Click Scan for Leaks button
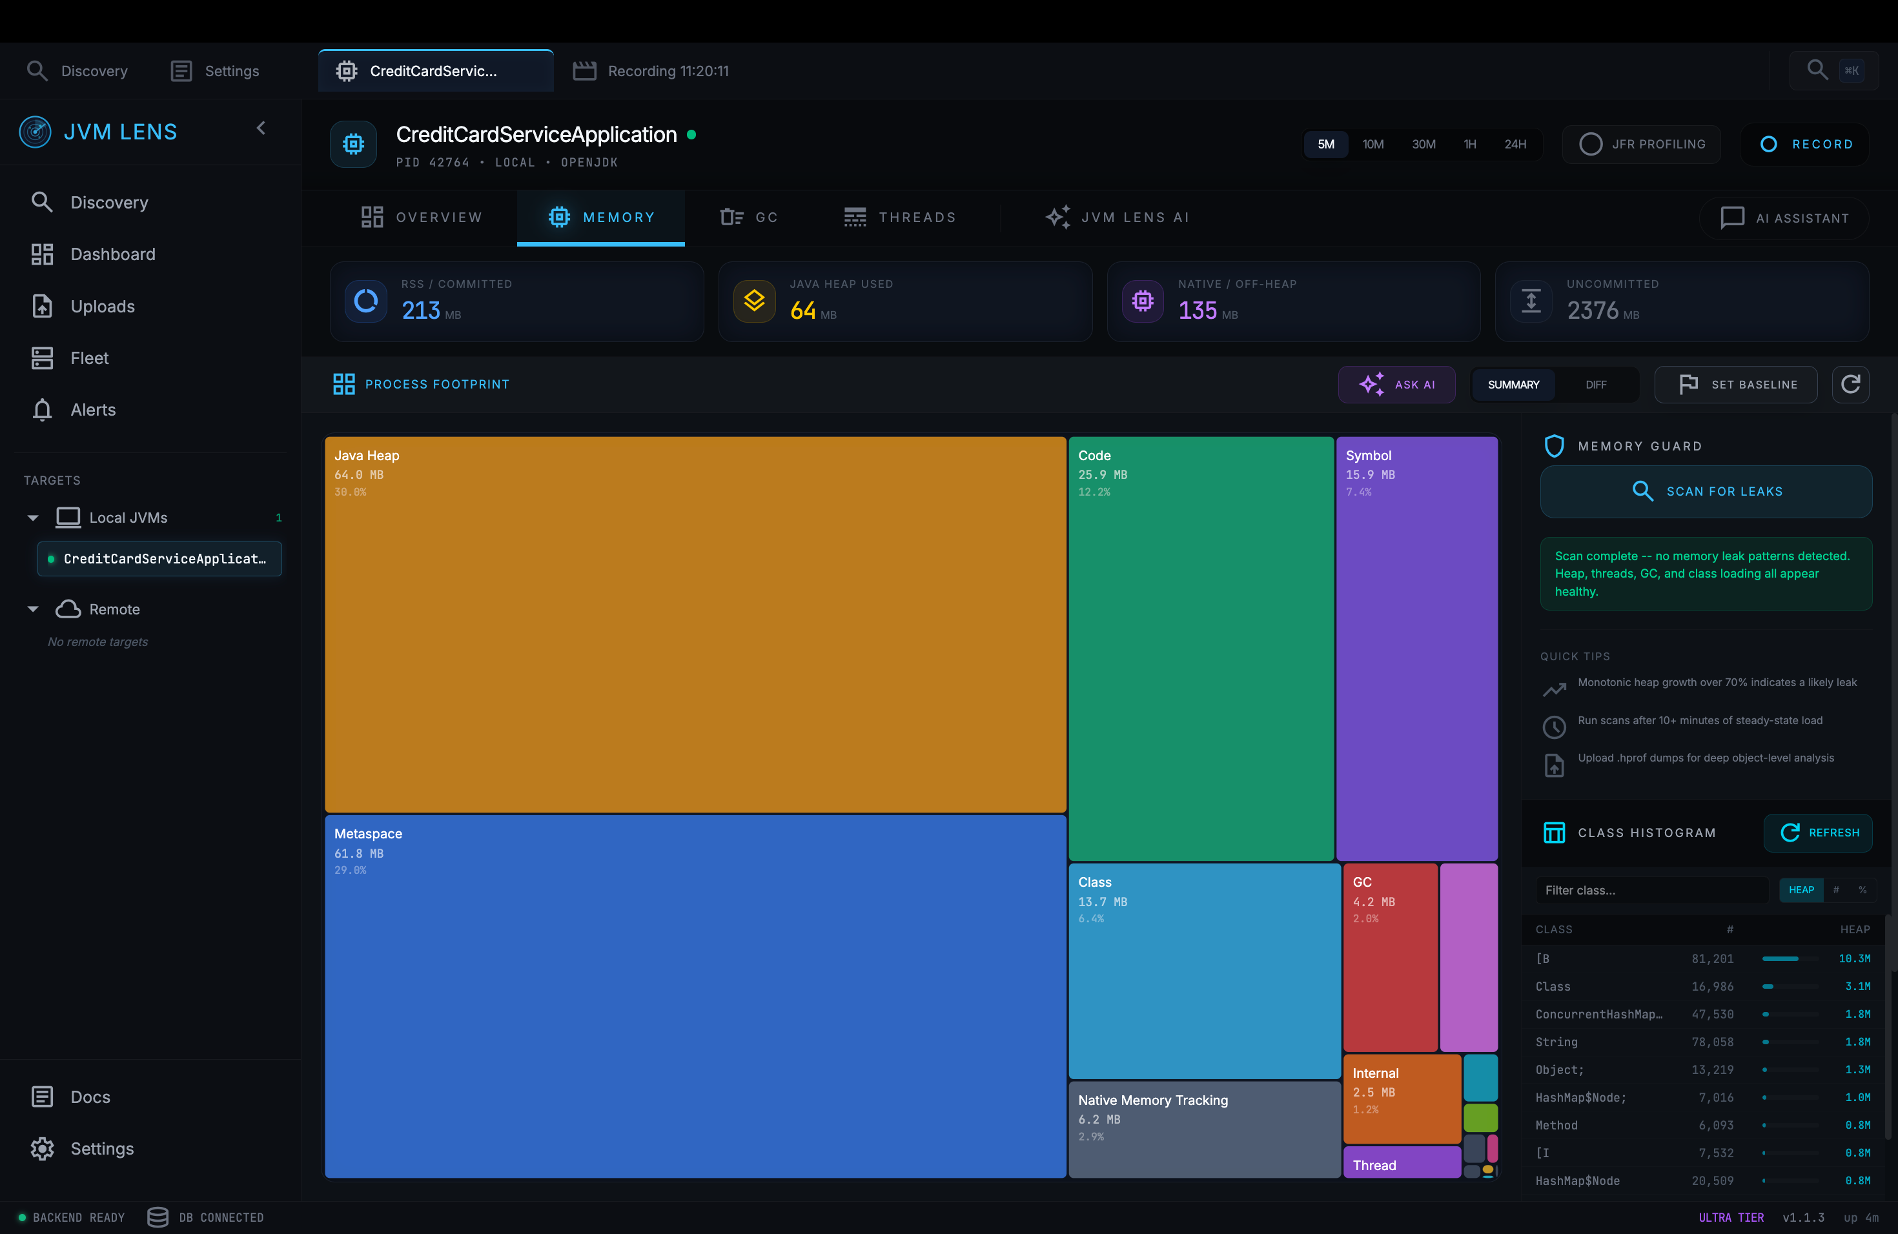The height and width of the screenshot is (1234, 1898). 1706,491
